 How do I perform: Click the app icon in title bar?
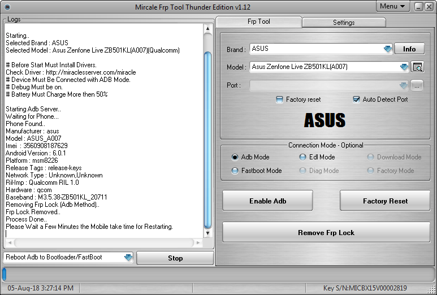8,7
